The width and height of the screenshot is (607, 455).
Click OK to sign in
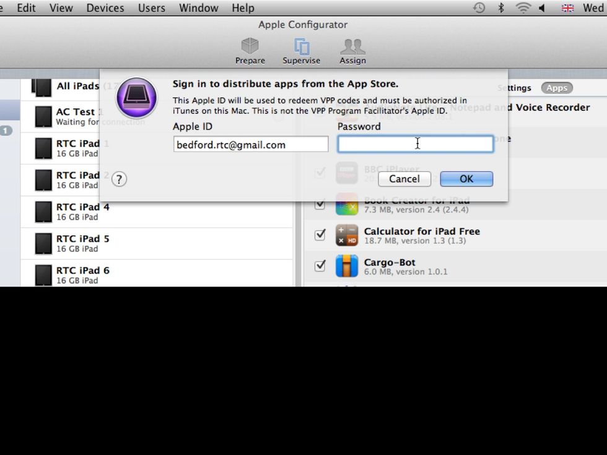tap(466, 179)
